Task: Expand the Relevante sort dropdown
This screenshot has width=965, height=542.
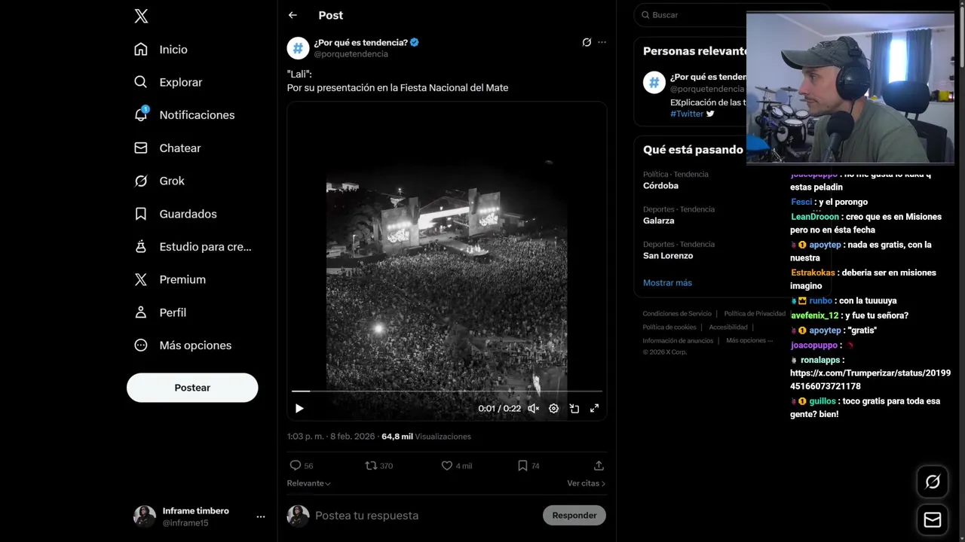Action: (x=308, y=483)
